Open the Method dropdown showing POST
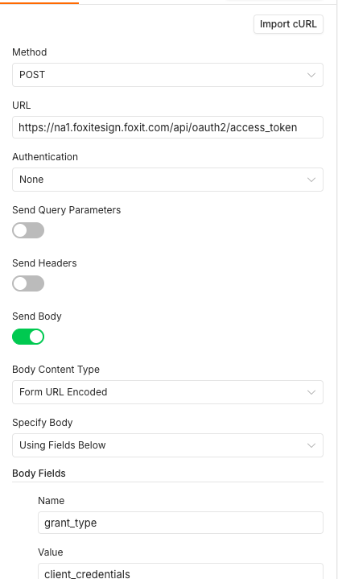 click(x=167, y=75)
